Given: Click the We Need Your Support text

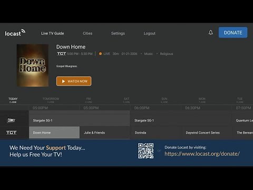Looking at the screenshot, I should point(47,148).
